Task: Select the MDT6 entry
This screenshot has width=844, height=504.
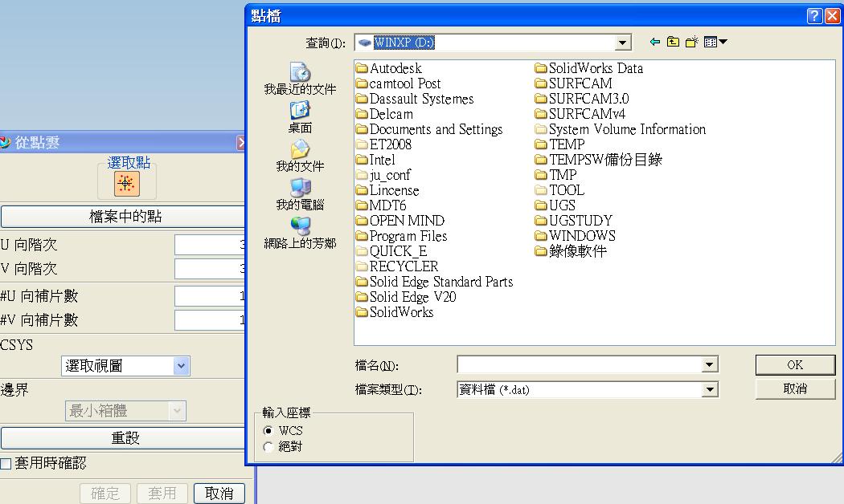Action: tap(381, 205)
